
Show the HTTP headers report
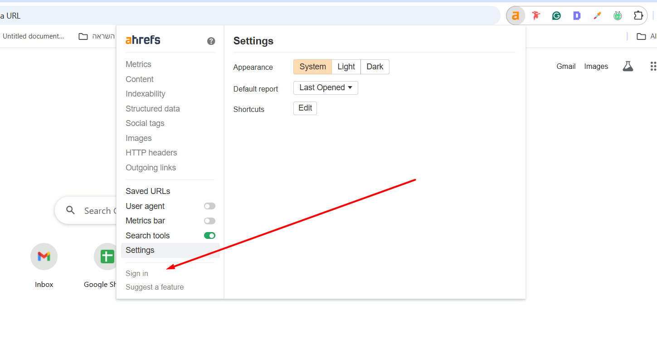coord(151,153)
